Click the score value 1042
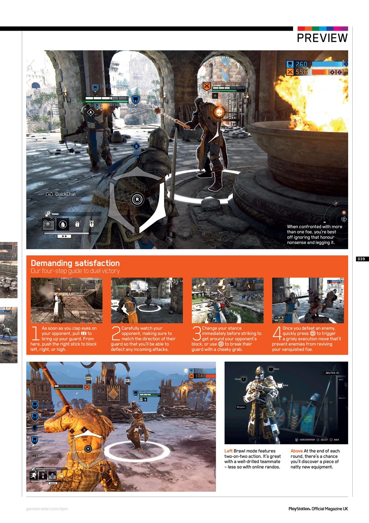 tap(201, 376)
